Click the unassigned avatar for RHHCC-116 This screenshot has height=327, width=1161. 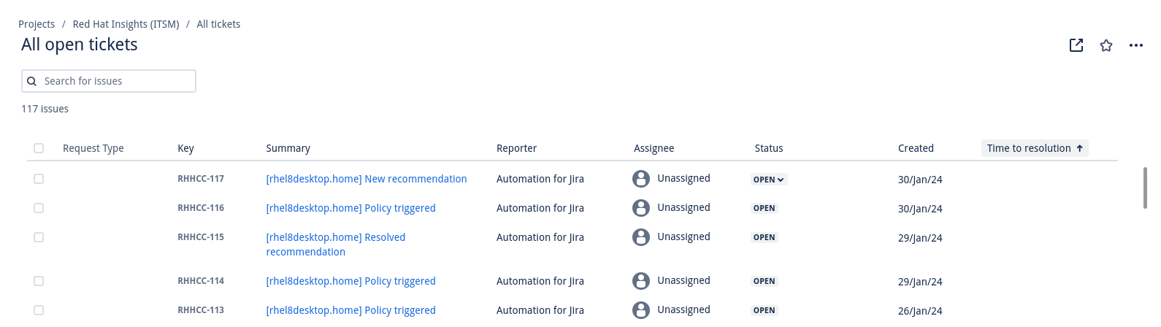click(x=641, y=208)
